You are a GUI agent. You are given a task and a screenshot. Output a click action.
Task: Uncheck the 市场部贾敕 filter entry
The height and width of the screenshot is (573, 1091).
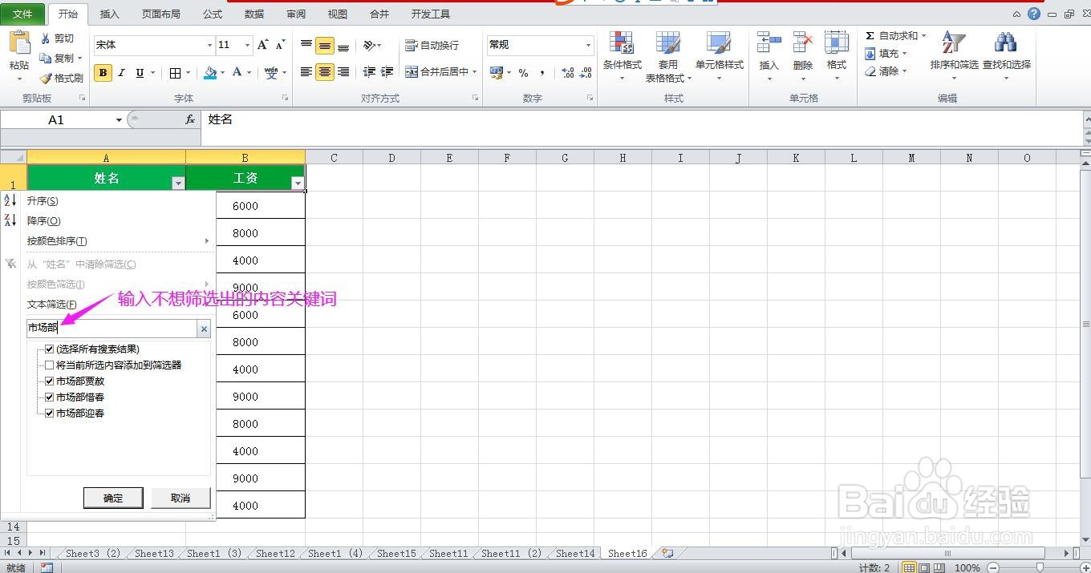50,381
